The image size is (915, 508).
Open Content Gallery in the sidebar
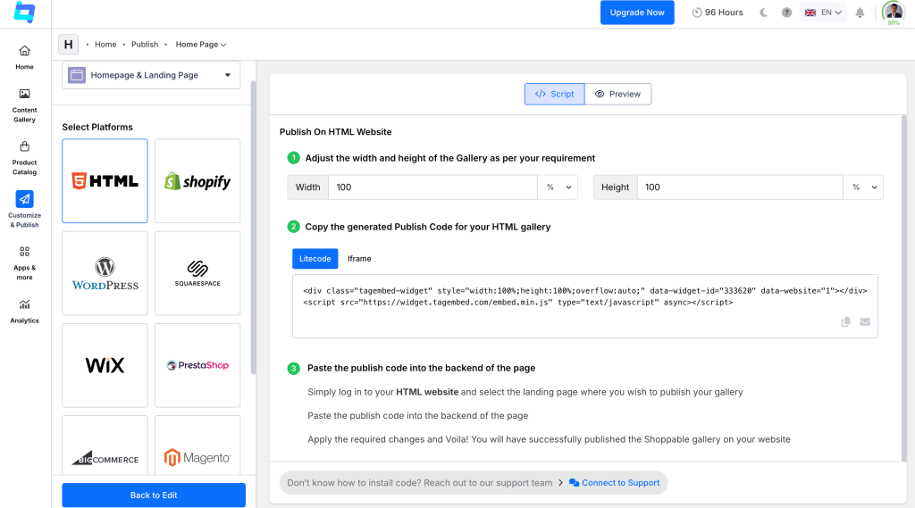pyautogui.click(x=24, y=105)
